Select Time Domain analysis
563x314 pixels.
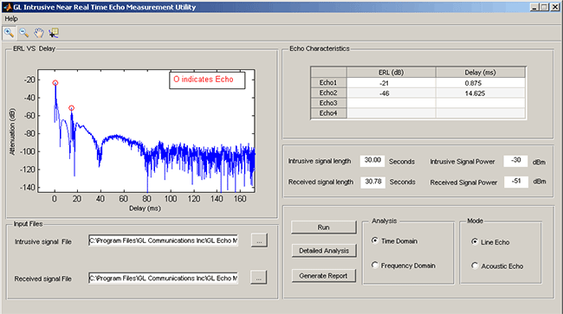click(x=375, y=240)
